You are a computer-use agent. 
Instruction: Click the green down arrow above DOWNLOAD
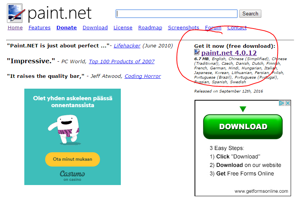click(243, 109)
